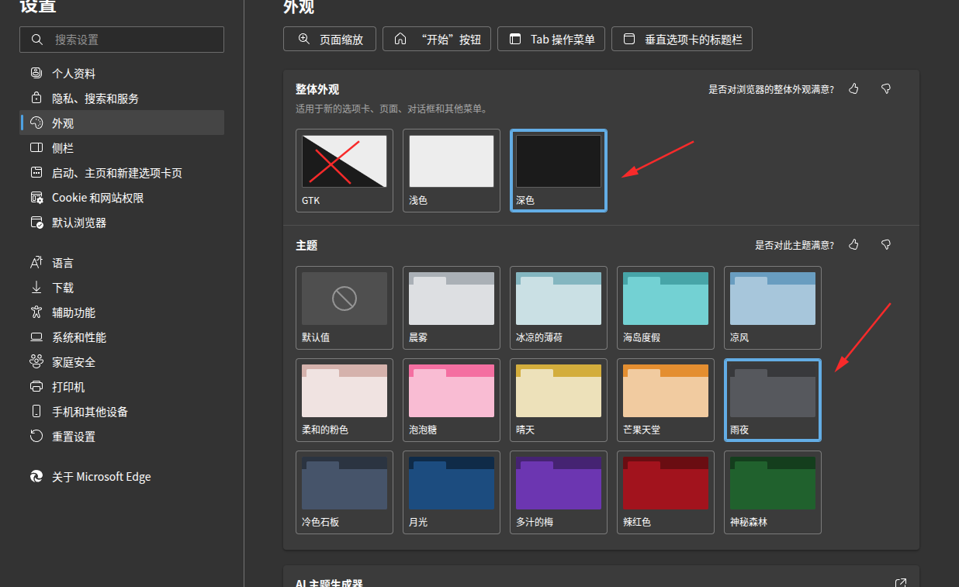Screen dimensions: 959x587
Task: Click the lock icon for 隐私、搜索和服务
Action: (x=36, y=98)
